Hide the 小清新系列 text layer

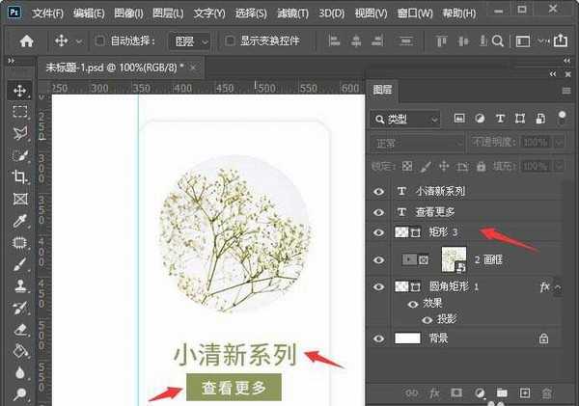pos(379,191)
